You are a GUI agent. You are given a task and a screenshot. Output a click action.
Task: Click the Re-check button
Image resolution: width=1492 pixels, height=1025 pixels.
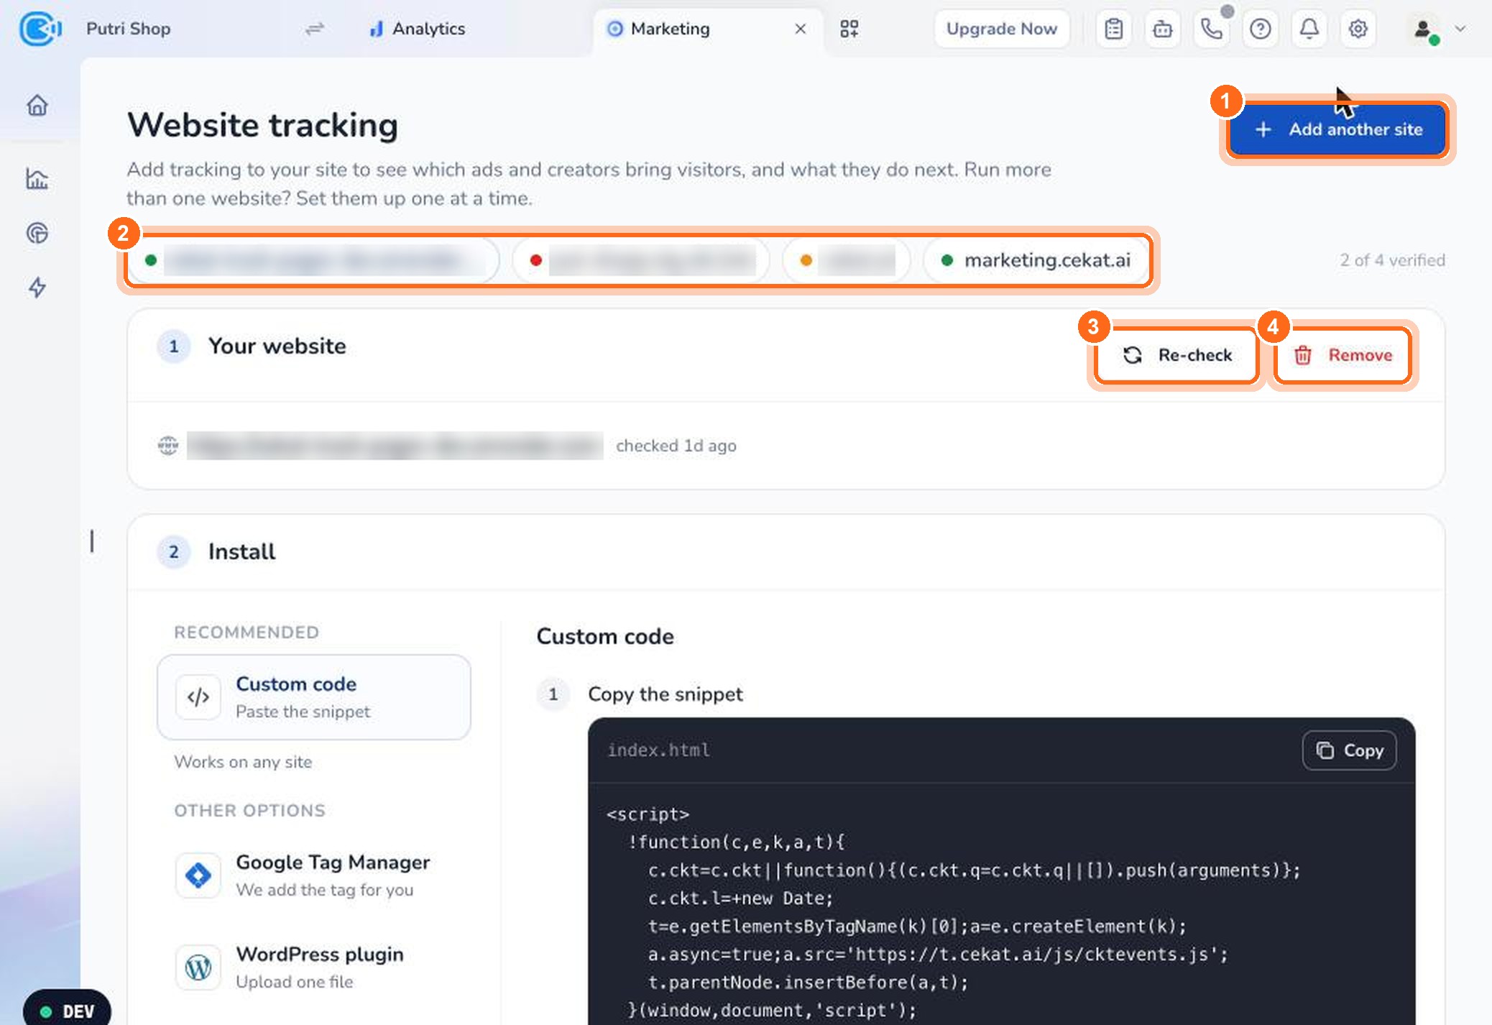(x=1177, y=355)
